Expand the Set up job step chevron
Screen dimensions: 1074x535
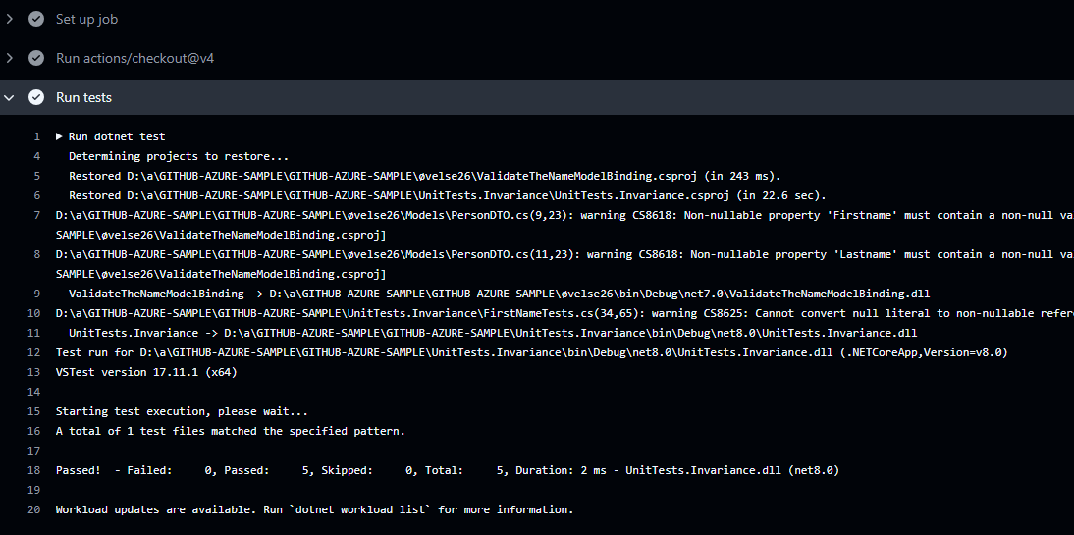(x=10, y=20)
